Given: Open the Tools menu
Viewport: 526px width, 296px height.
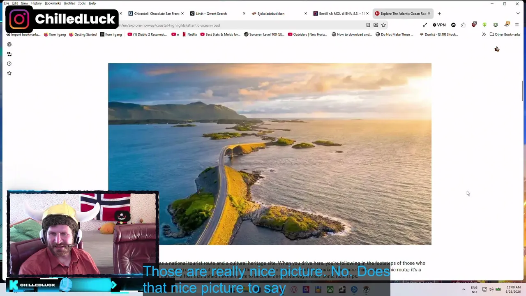Looking at the screenshot, I should [82, 3].
